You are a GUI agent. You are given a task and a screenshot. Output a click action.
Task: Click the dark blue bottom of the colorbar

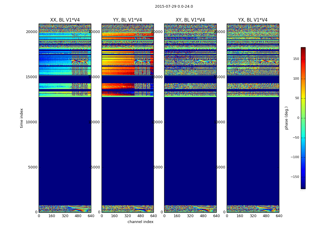coord(303,187)
